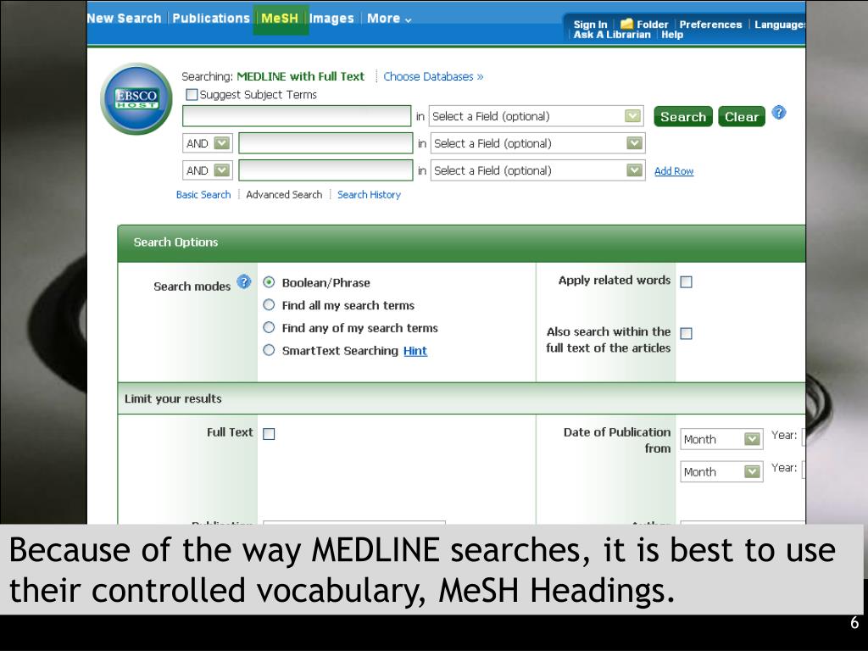Click Choose Databases link
Screen dimensions: 868x651
click(x=433, y=76)
